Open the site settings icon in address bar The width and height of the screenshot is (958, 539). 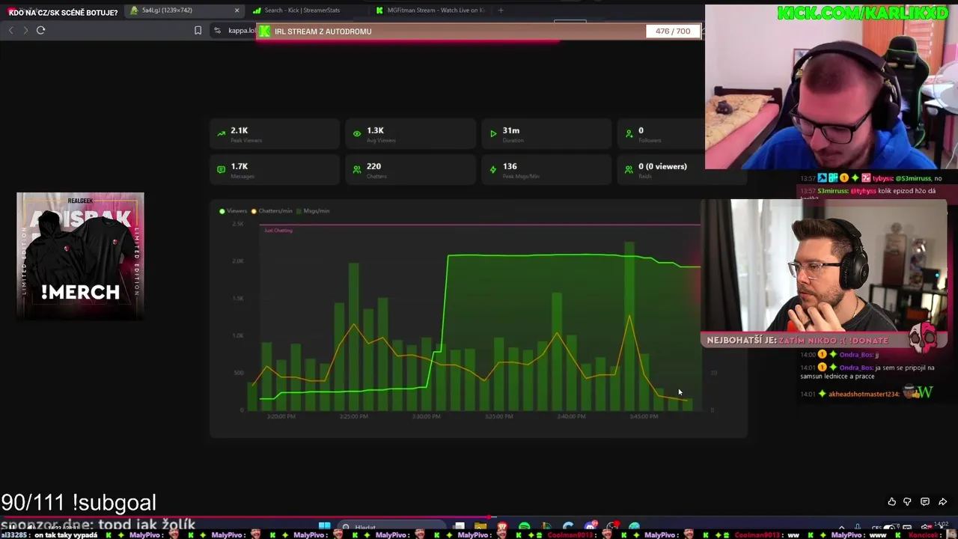click(217, 31)
